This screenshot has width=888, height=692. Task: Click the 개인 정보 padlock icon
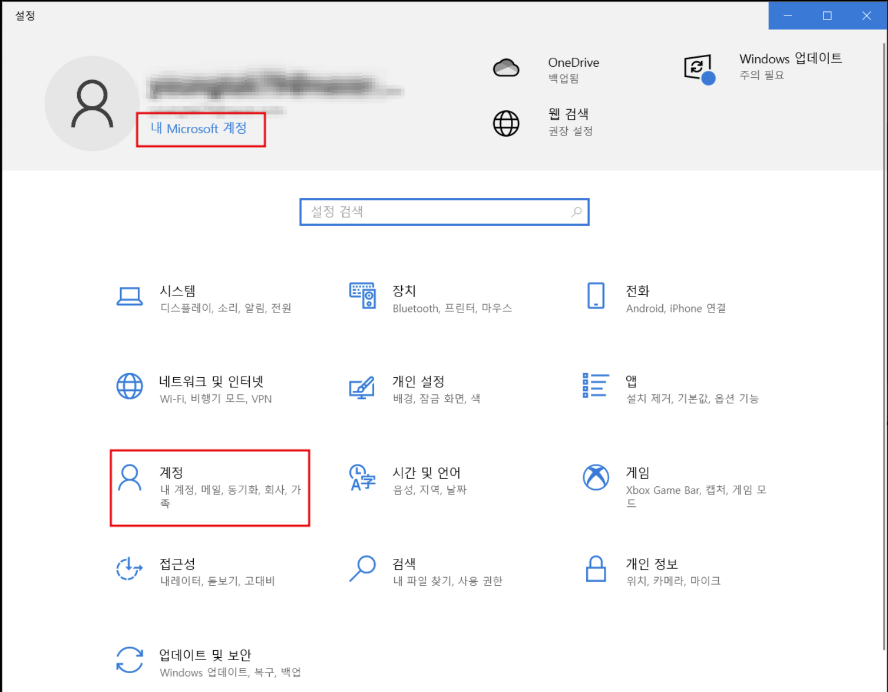pos(596,569)
